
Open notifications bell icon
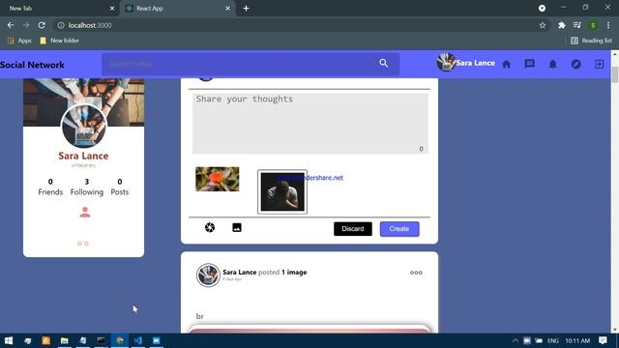552,64
